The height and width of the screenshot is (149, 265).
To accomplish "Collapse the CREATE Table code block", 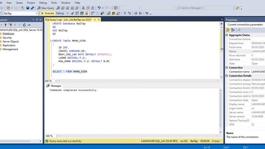I will pyautogui.click(x=51, y=41).
